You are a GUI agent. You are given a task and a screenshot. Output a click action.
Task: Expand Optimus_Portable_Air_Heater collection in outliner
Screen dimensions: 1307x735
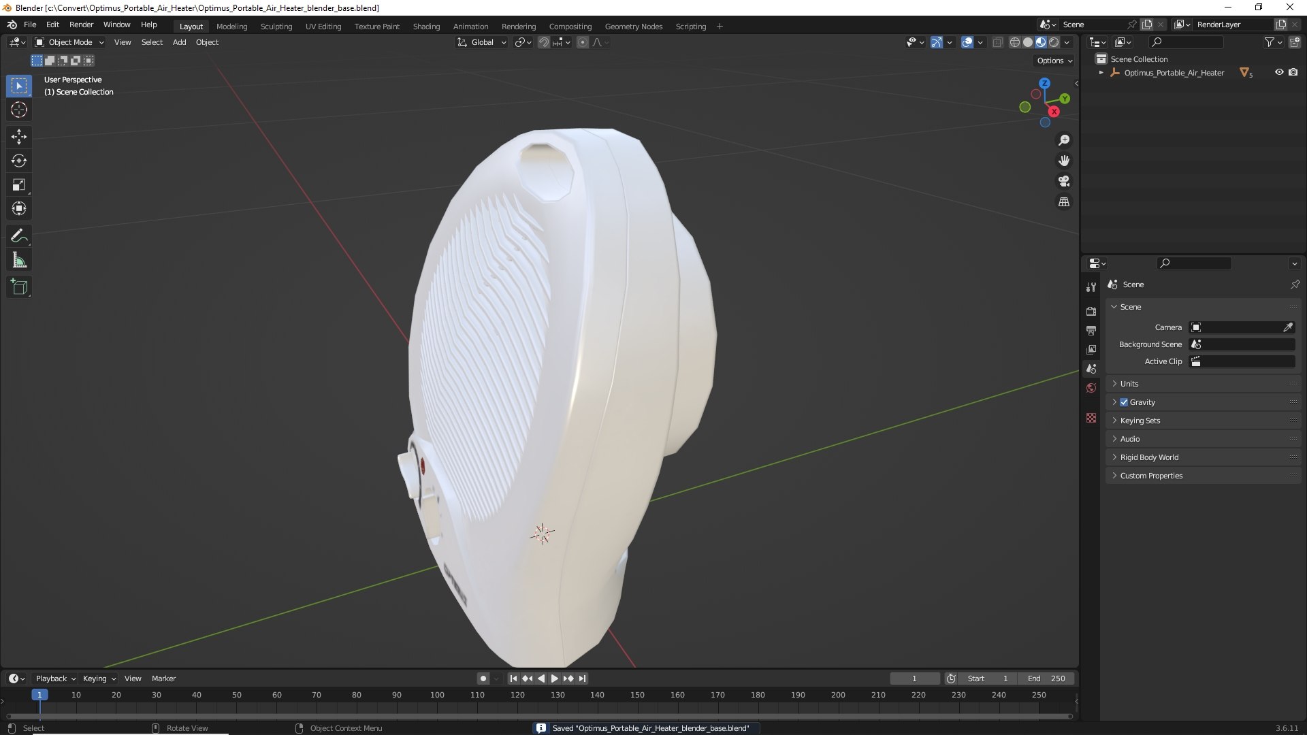pos(1101,73)
